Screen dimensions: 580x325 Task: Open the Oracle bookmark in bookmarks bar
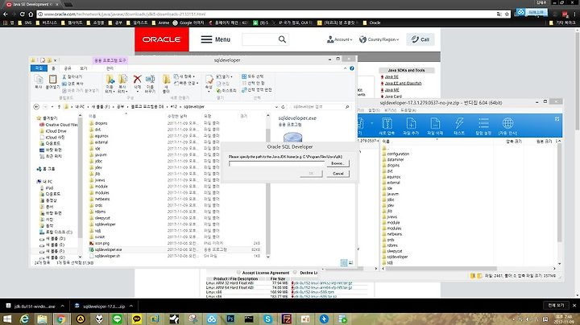pyautogui.click(x=371, y=23)
